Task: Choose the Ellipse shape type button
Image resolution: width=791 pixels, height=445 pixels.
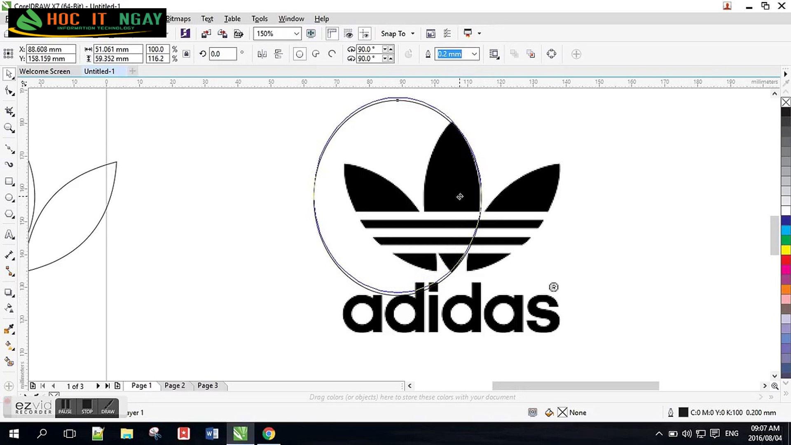Action: coord(300,54)
